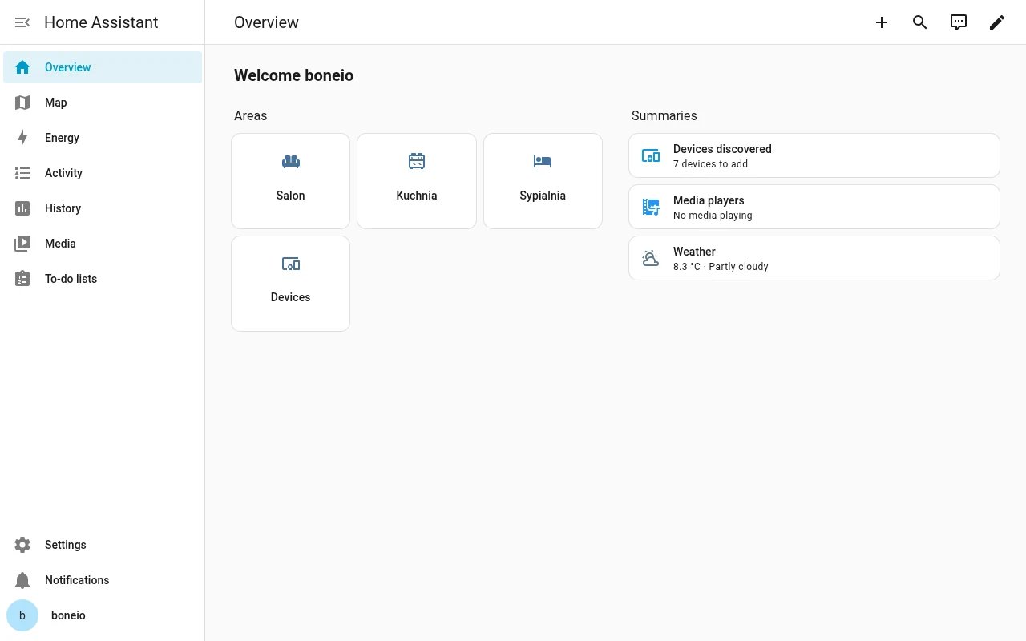The width and height of the screenshot is (1026, 641).
Task: Open the Notifications bell icon
Action: pyautogui.click(x=22, y=580)
